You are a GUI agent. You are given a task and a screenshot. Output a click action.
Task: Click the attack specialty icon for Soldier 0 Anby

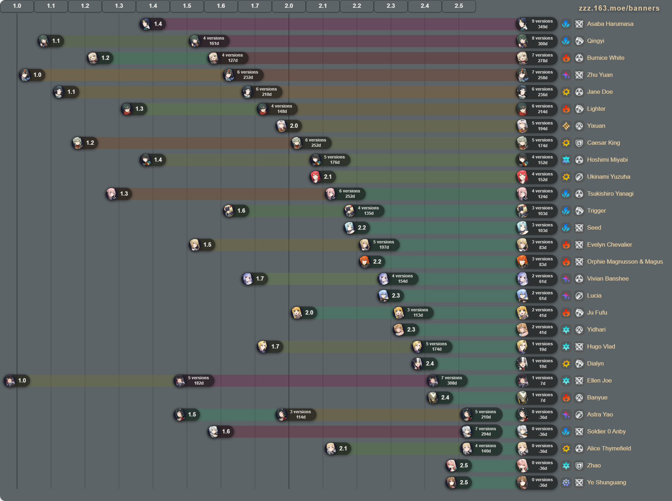tap(579, 432)
